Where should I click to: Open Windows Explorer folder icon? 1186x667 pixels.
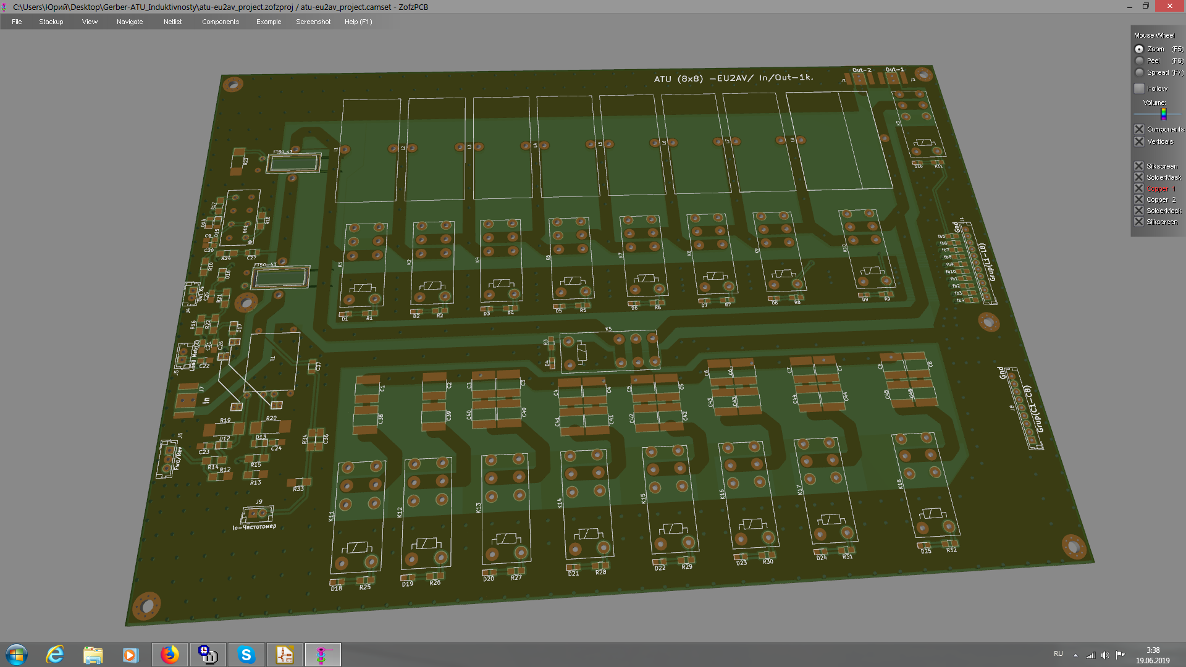coord(93,655)
